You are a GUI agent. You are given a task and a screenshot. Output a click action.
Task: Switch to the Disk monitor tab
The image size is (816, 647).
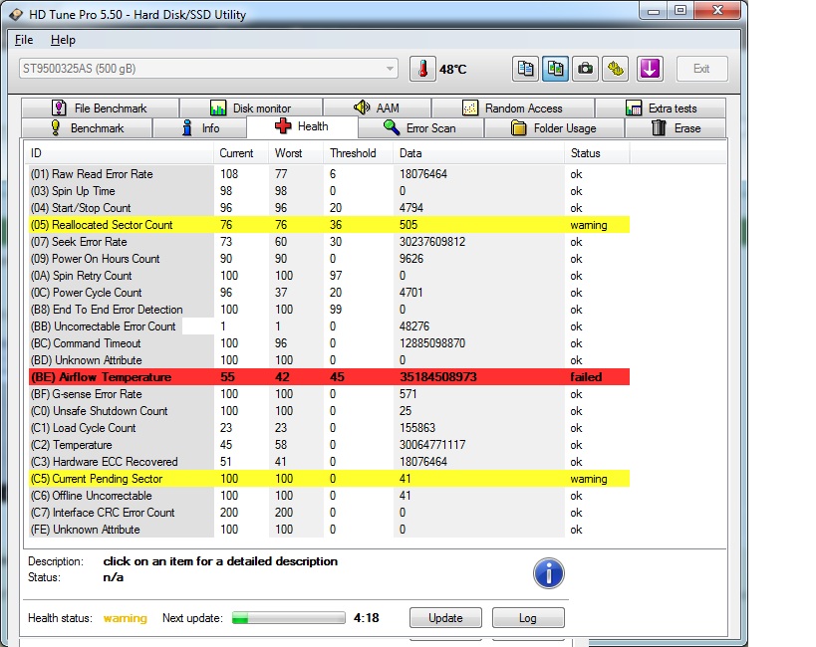pos(251,108)
